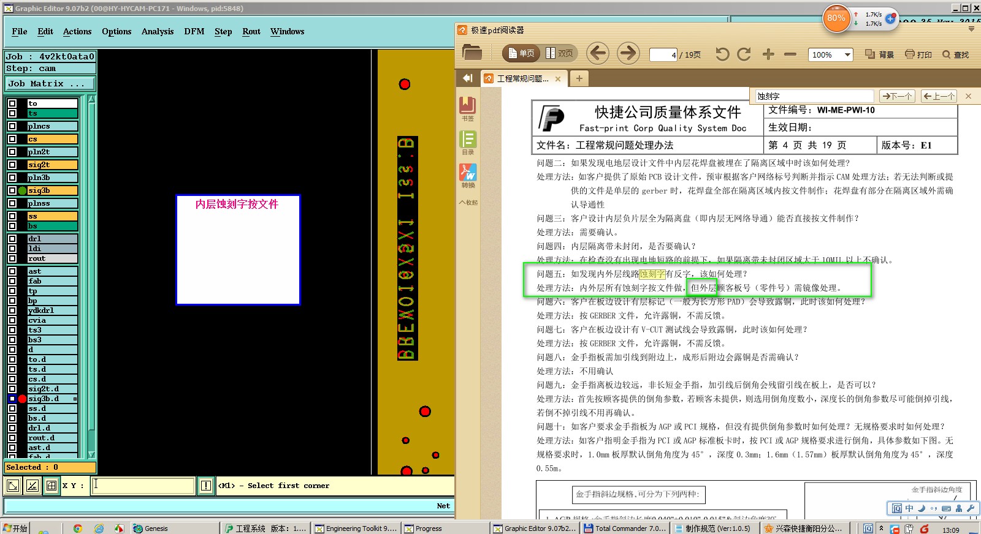This screenshot has width=981, height=534.
Task: Open the PDF reader top-right menu arrow
Action: tap(971, 29)
